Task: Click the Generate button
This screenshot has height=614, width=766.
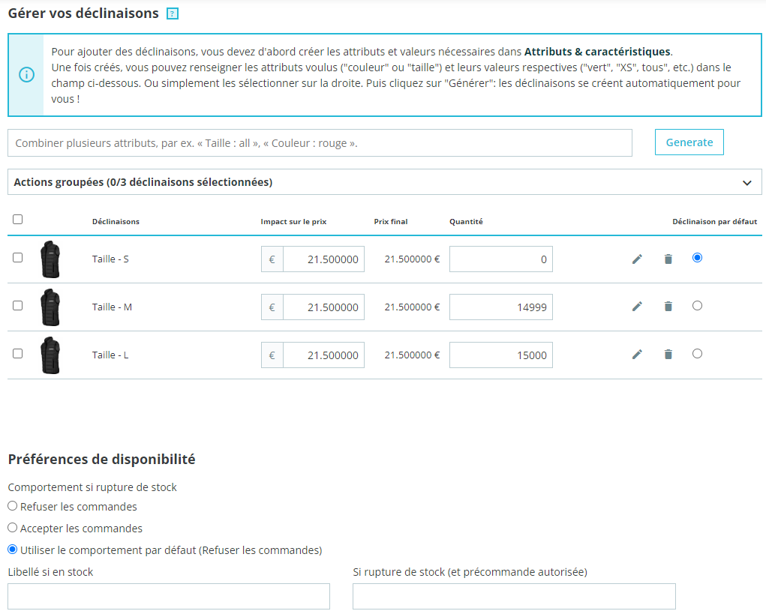Action: (689, 142)
